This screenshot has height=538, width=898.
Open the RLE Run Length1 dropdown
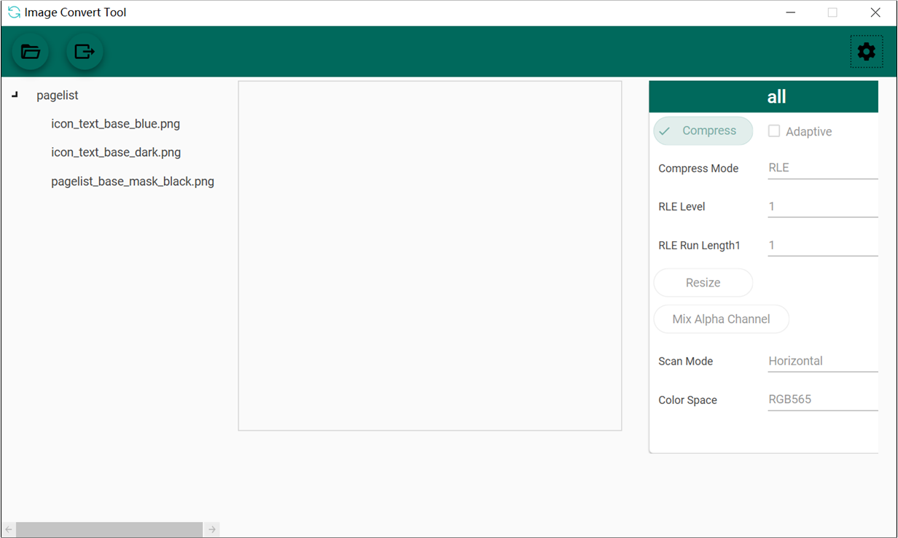[822, 245]
